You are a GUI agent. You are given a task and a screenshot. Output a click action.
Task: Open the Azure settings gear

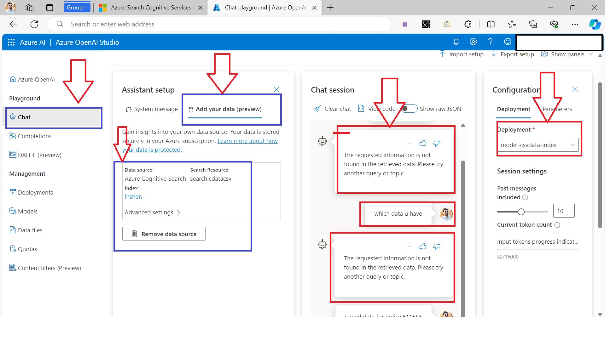(473, 42)
